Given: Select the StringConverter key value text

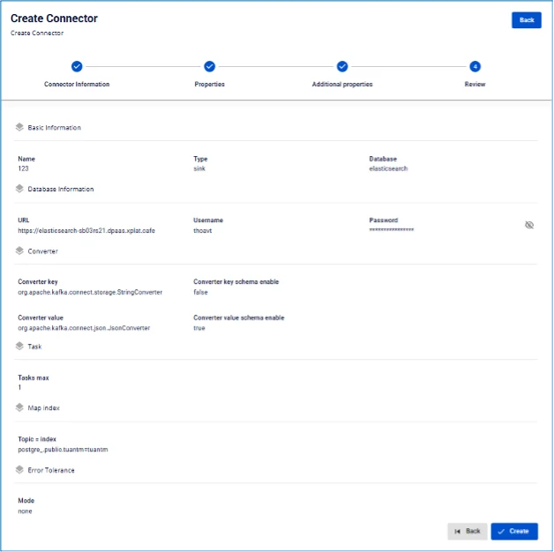Looking at the screenshot, I should pyautogui.click(x=90, y=293).
